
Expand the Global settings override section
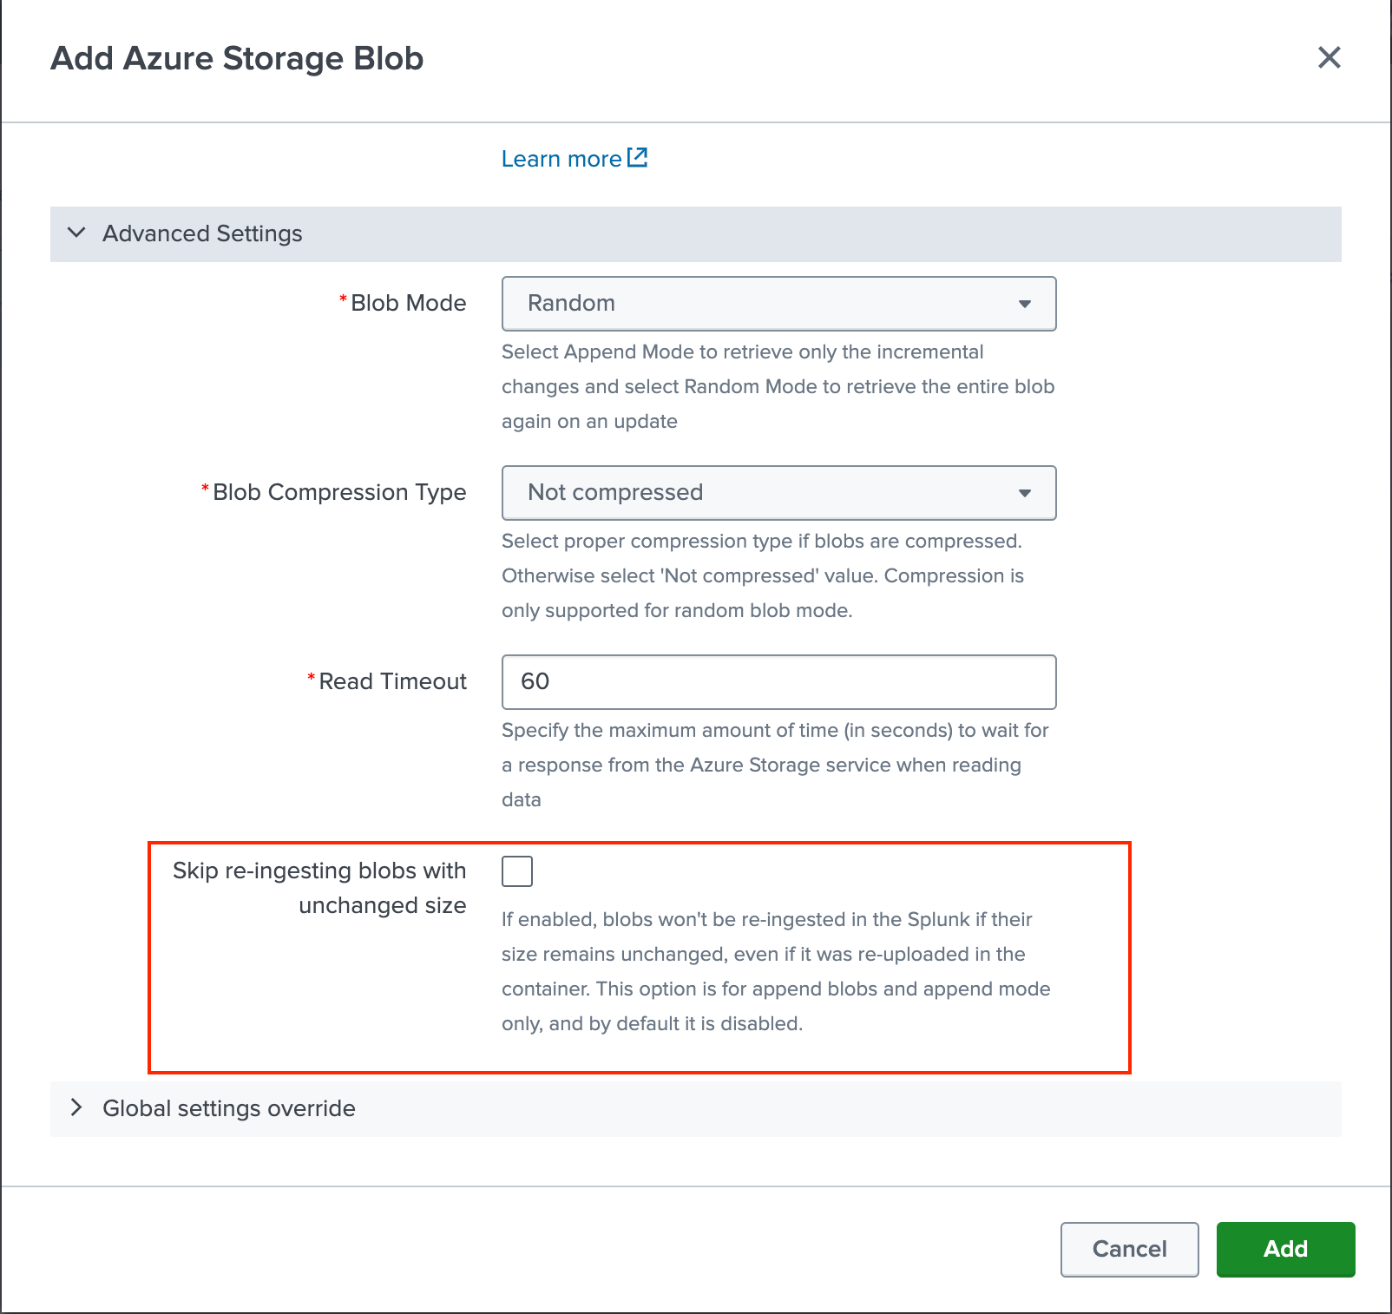228,1107
